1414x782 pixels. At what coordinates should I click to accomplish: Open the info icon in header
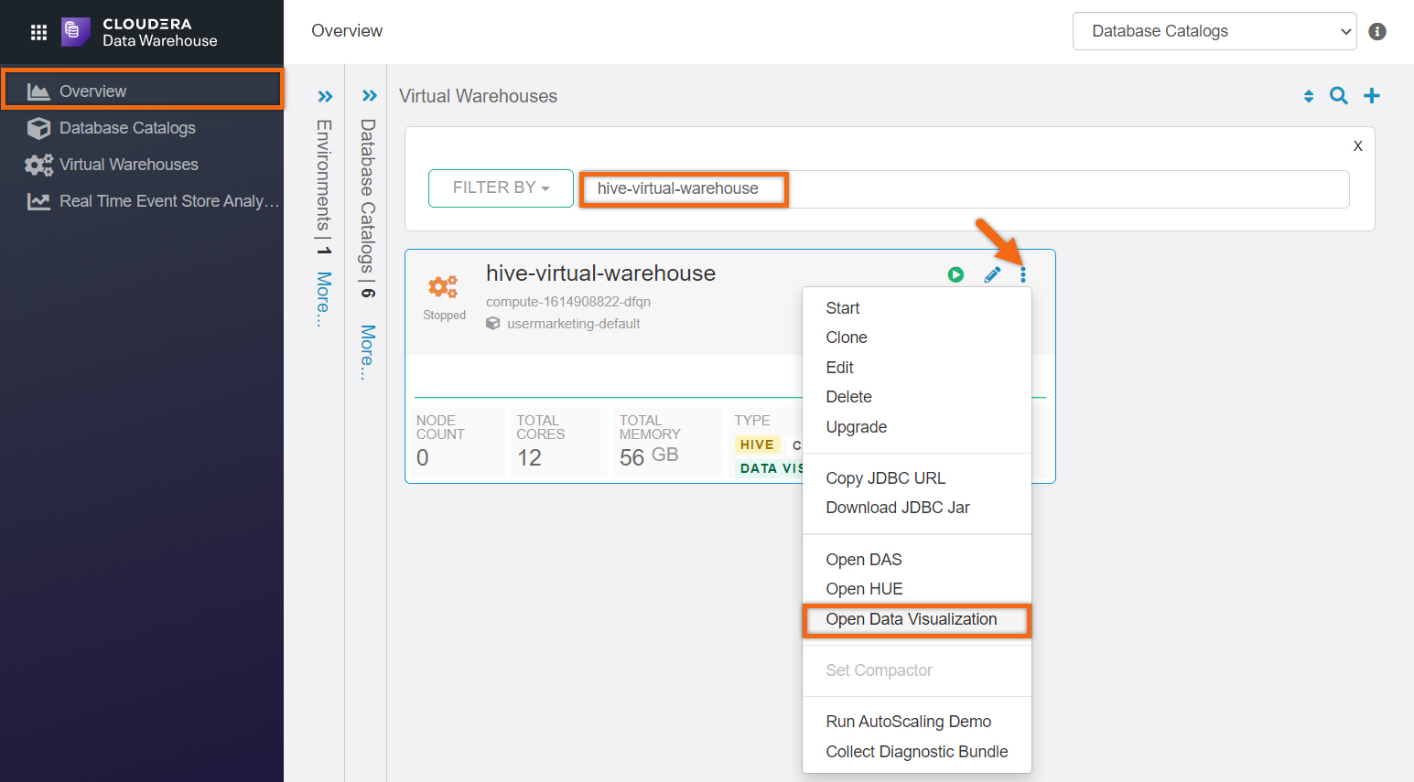click(x=1377, y=31)
